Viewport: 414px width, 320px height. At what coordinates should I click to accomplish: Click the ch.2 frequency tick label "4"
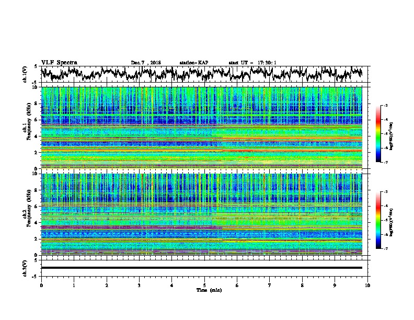tap(37, 223)
